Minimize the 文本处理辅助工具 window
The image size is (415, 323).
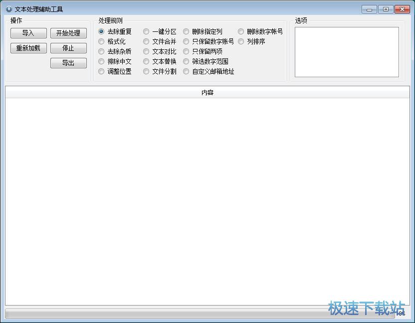coord(369,9)
